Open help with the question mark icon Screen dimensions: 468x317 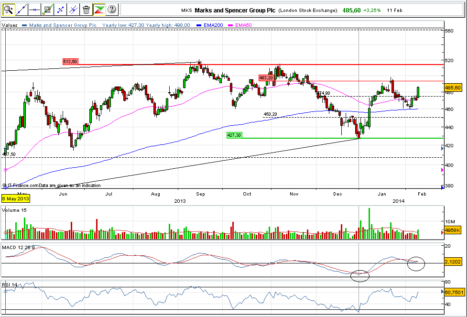pyautogui.click(x=112, y=10)
